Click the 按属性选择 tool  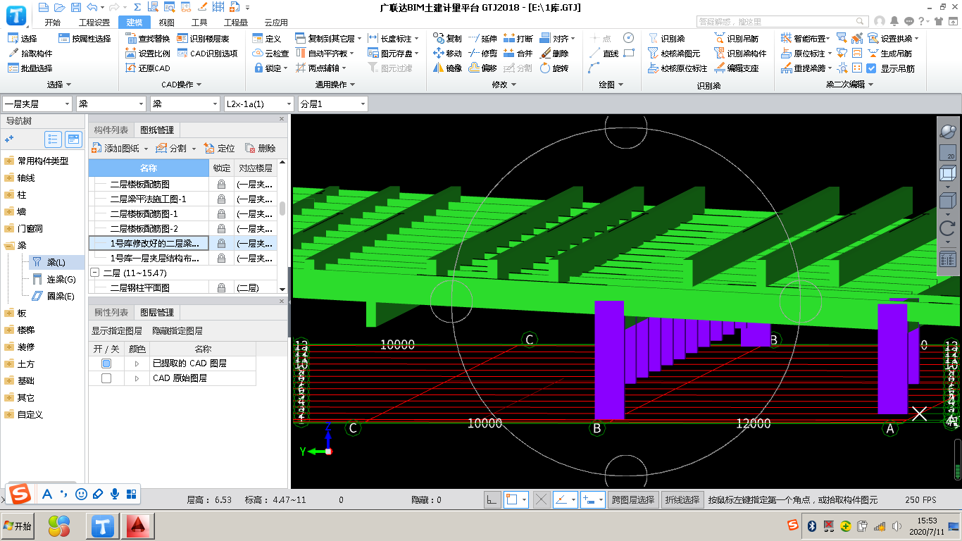85,38
